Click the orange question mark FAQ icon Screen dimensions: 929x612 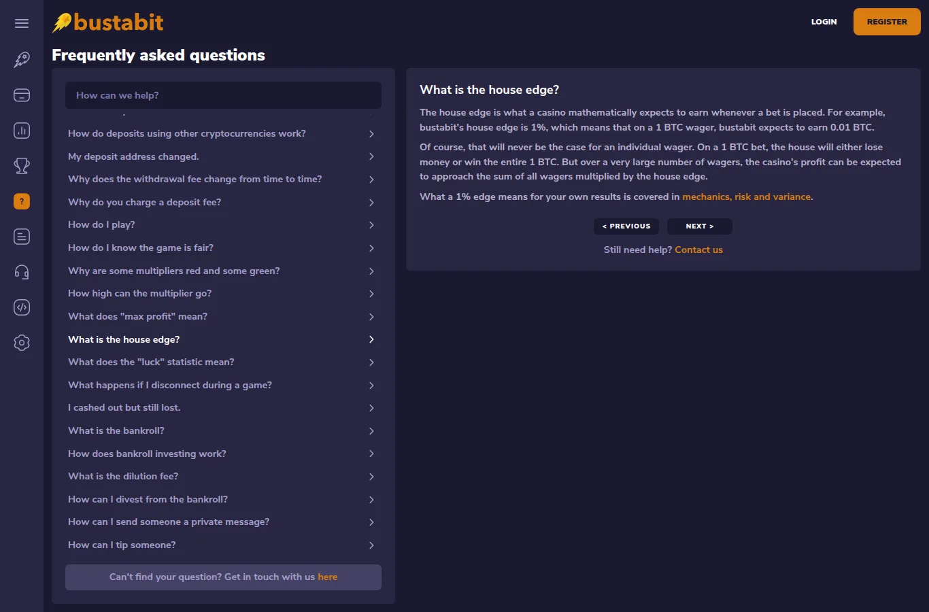22,201
